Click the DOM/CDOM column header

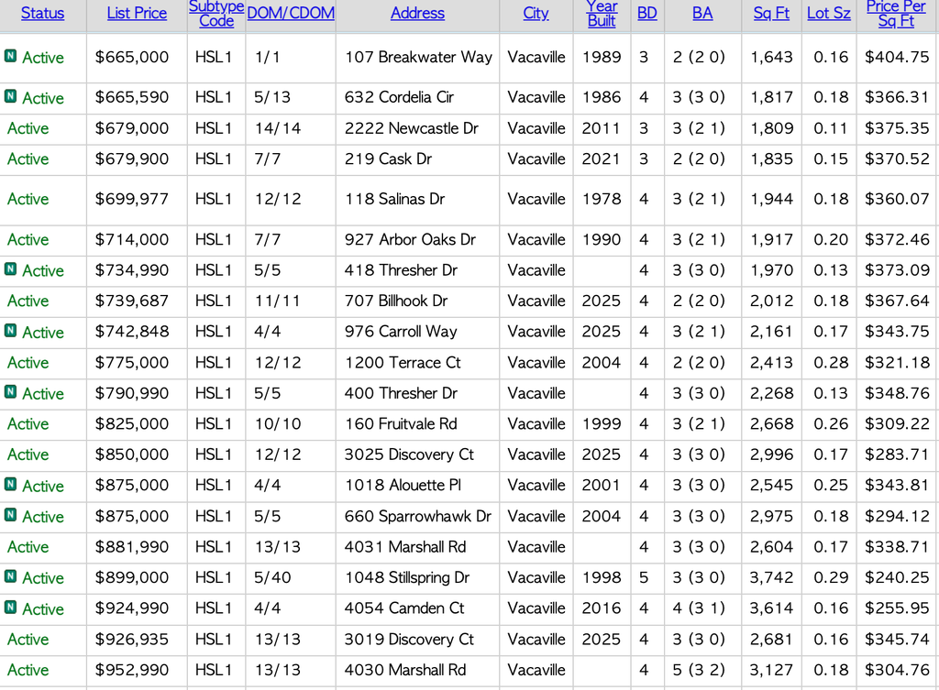coord(291,14)
